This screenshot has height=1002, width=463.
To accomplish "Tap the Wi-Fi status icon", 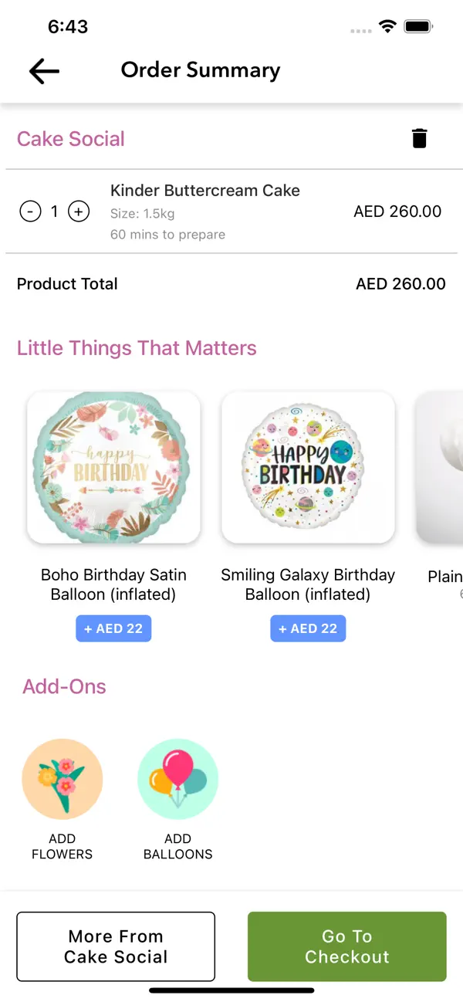I will point(387,27).
